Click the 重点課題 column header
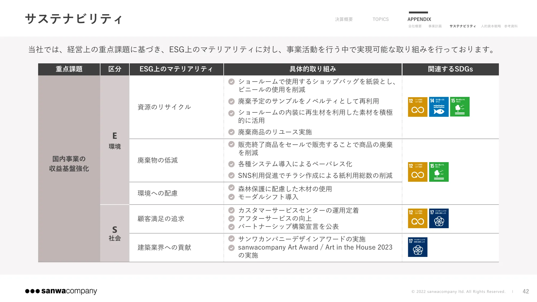Screen dimensions: 537x302 69,69
